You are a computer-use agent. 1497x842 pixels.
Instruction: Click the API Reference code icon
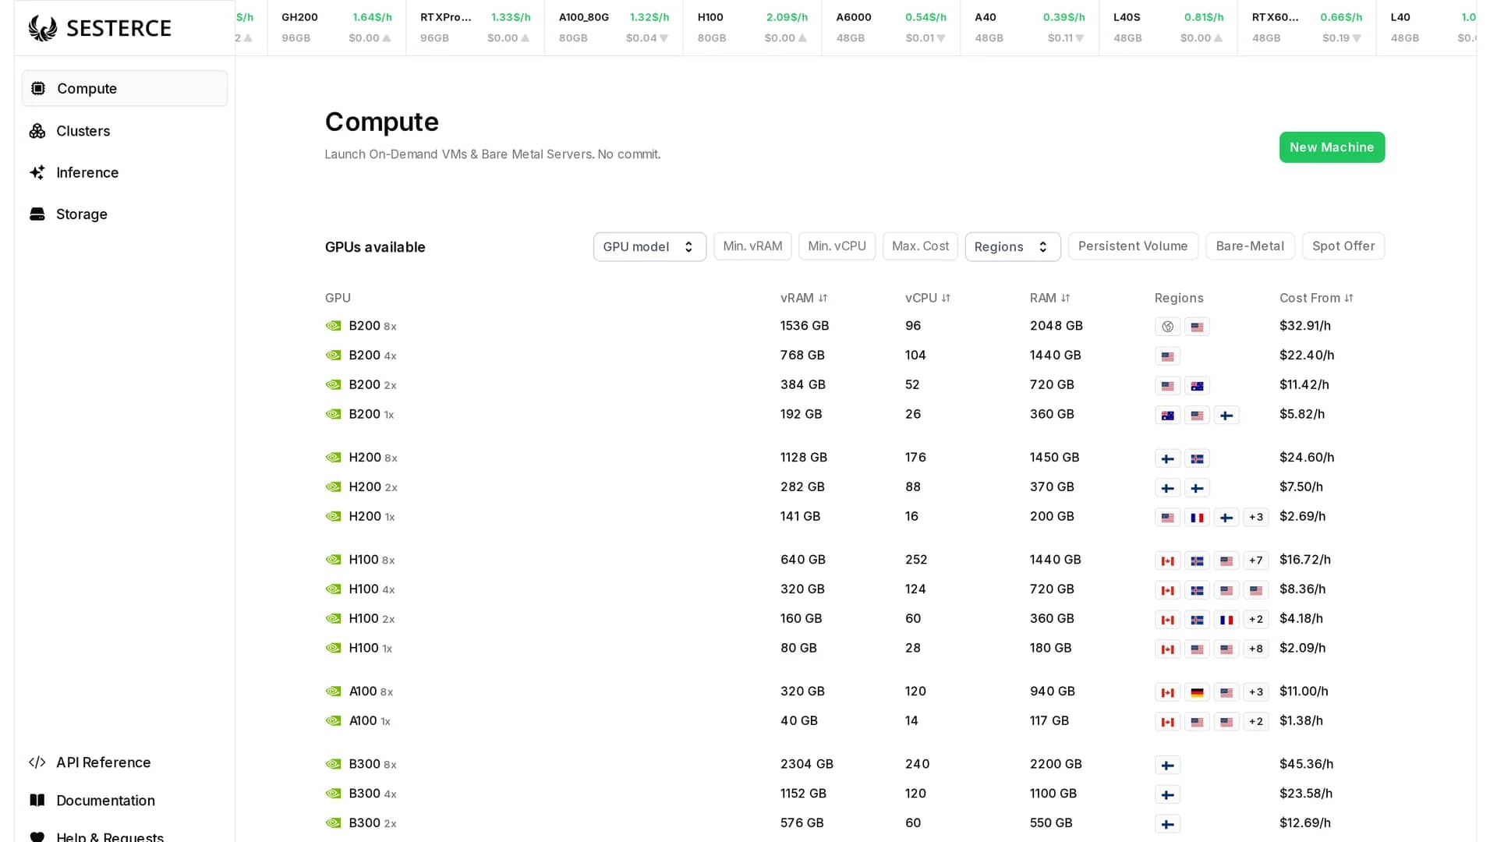(x=37, y=762)
